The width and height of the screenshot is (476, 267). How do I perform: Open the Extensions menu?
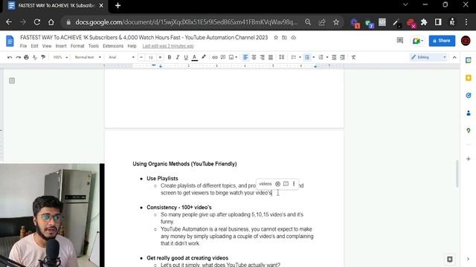(113, 46)
